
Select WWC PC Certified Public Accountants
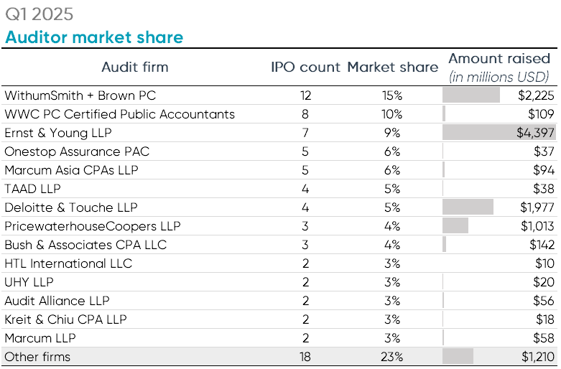119,114
